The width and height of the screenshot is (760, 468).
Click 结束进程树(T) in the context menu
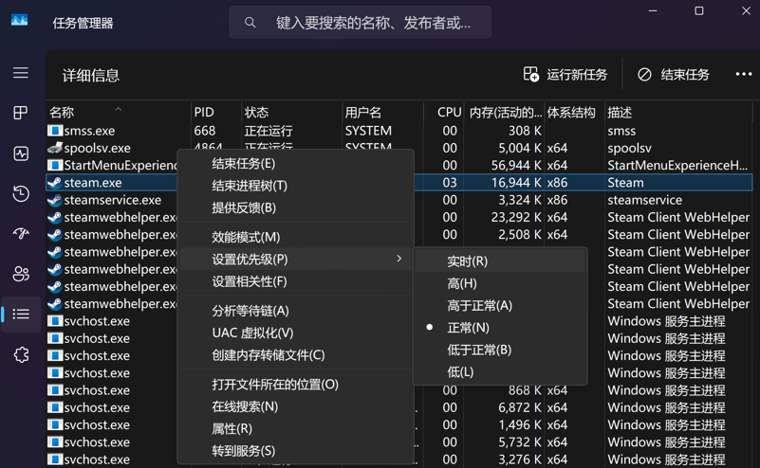[250, 186]
